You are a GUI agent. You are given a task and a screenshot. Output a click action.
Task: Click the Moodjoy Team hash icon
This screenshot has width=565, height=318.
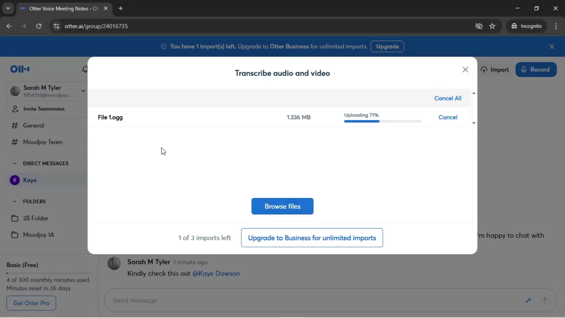[x=15, y=142]
